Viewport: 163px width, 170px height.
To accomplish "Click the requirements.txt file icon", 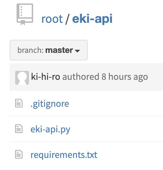I will click(19, 154).
